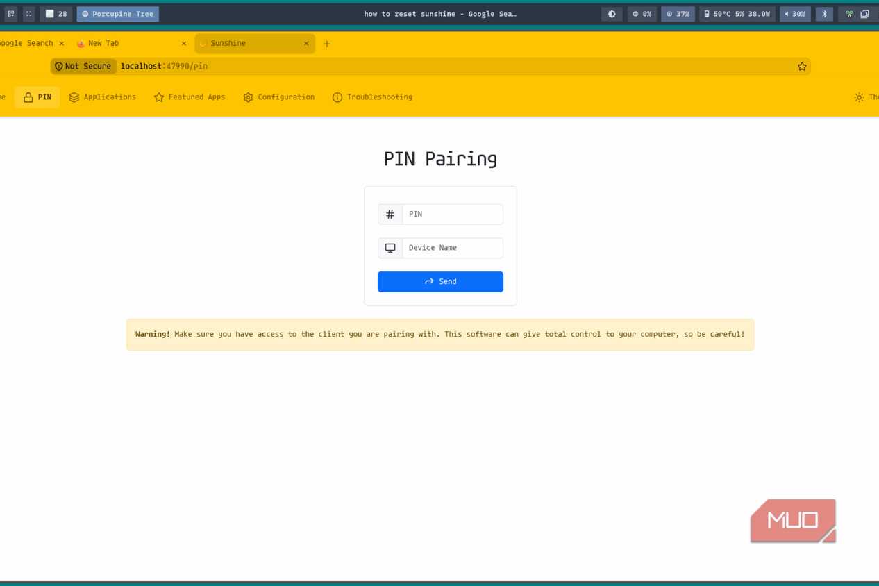Click into the Device Name field

(x=452, y=248)
